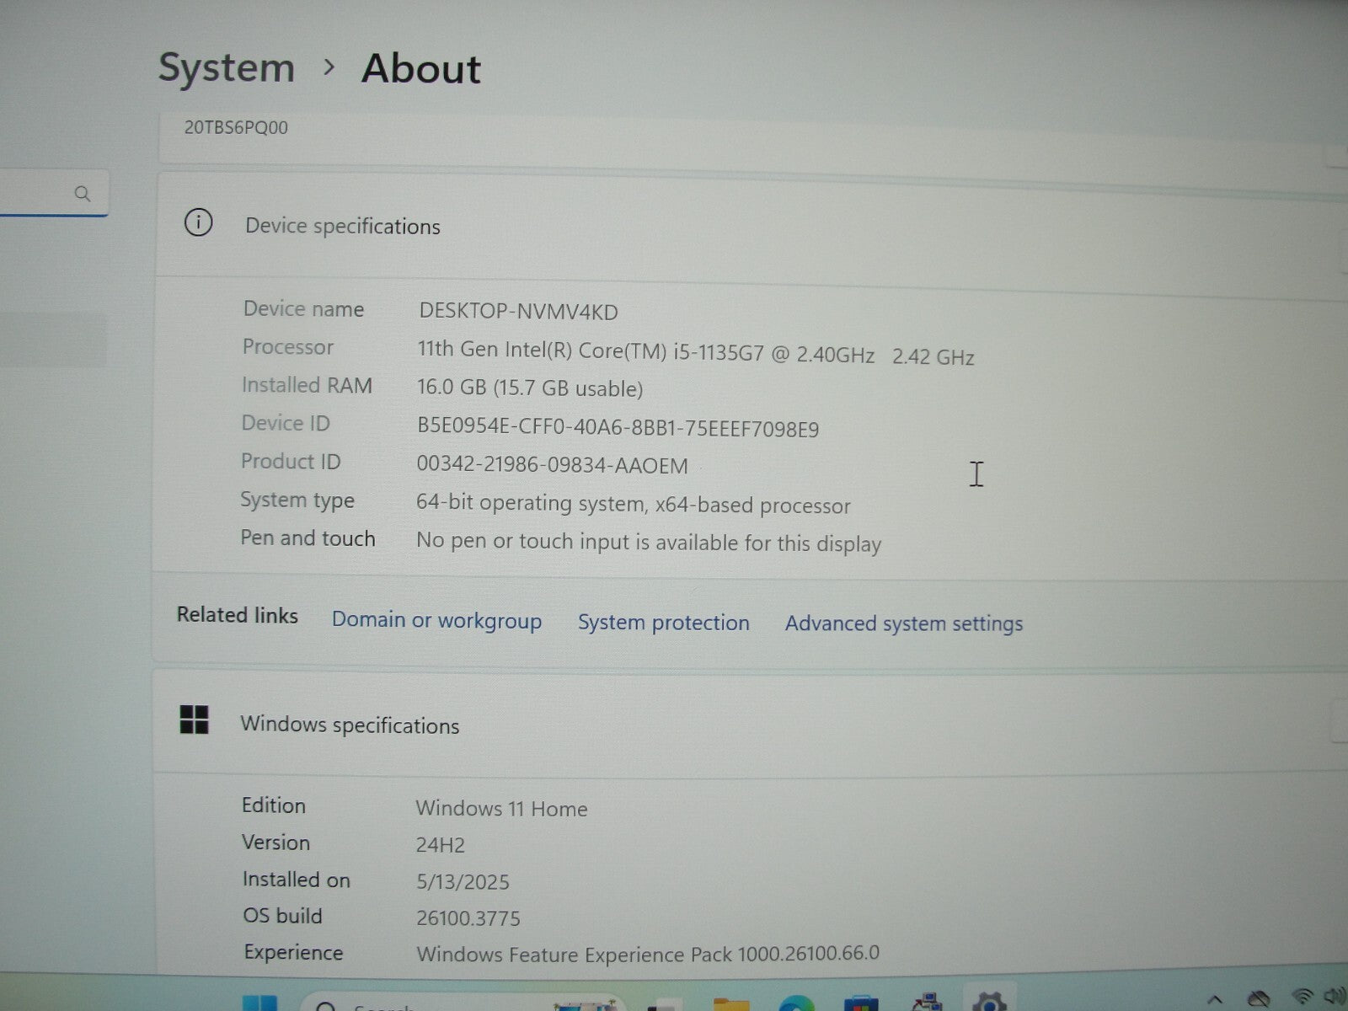Open the System protection link

tap(663, 623)
